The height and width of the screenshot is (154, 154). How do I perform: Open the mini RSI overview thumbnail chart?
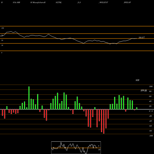coord(76,148)
